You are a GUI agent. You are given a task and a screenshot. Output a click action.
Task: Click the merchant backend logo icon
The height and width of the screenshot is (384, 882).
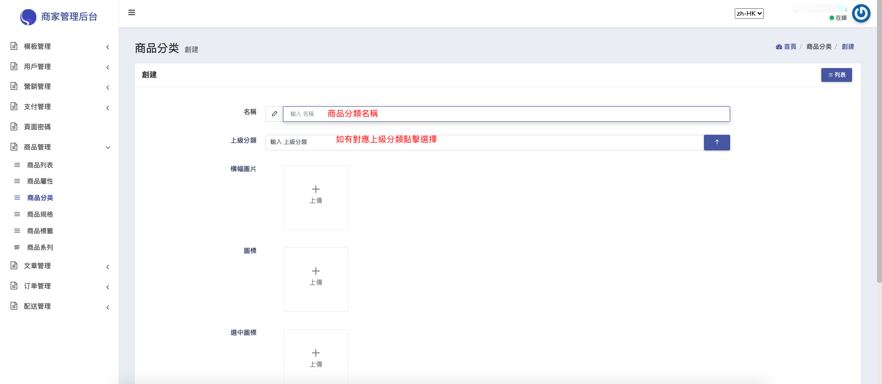(28, 17)
